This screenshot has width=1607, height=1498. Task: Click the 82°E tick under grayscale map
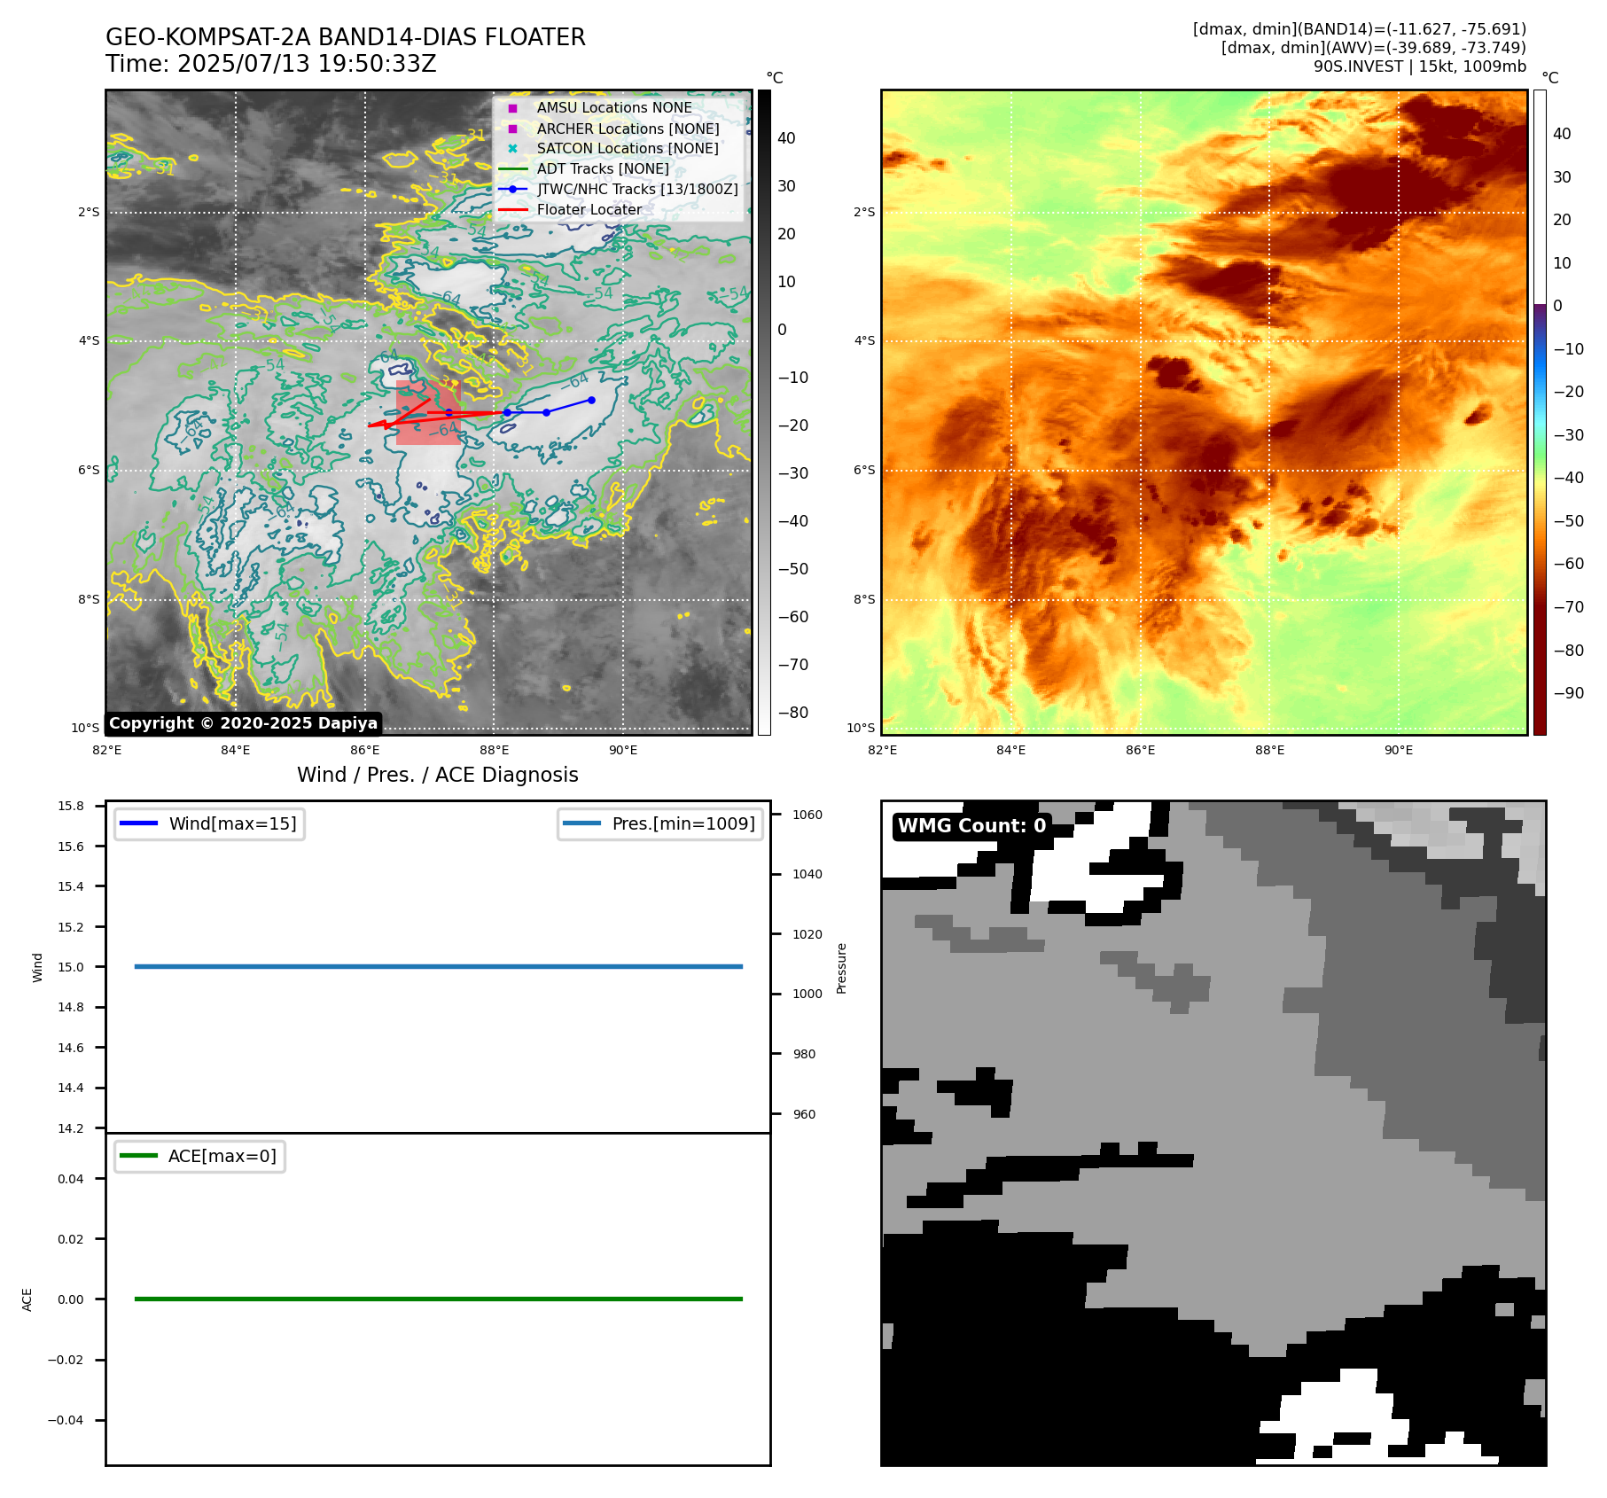tap(107, 750)
